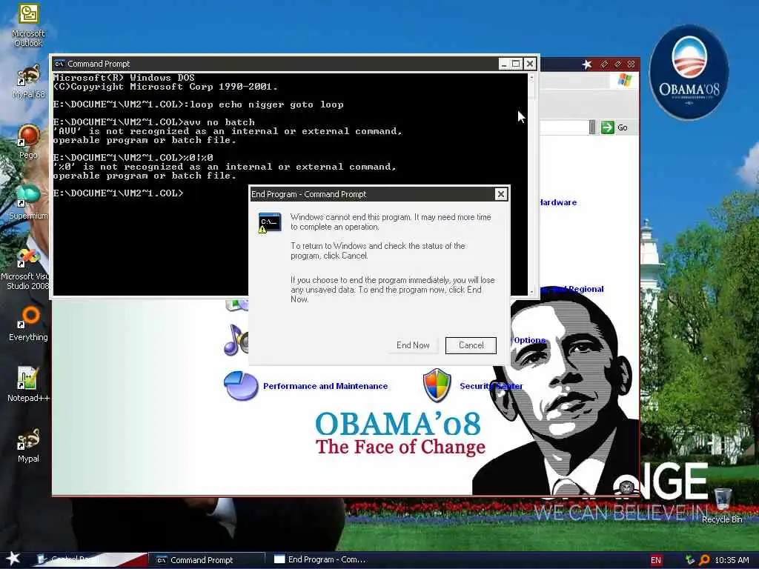
Task: Click the Windows flag logo in Control Panel
Action: pyautogui.click(x=624, y=80)
